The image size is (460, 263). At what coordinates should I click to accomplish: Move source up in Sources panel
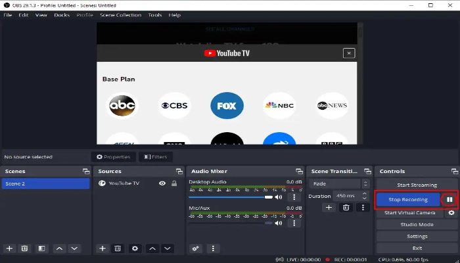[x=152, y=249]
